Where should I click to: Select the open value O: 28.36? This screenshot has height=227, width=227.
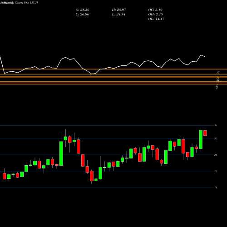tap(82, 10)
